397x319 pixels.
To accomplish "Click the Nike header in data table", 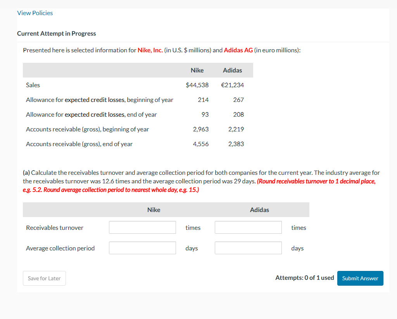I will [197, 70].
